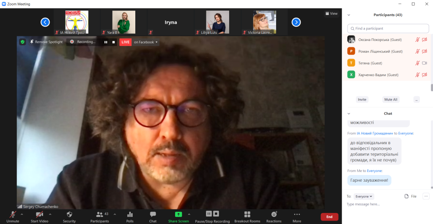Image resolution: width=433 pixels, height=224 pixels.
Task: Open the Polls icon
Action: [x=130, y=214]
